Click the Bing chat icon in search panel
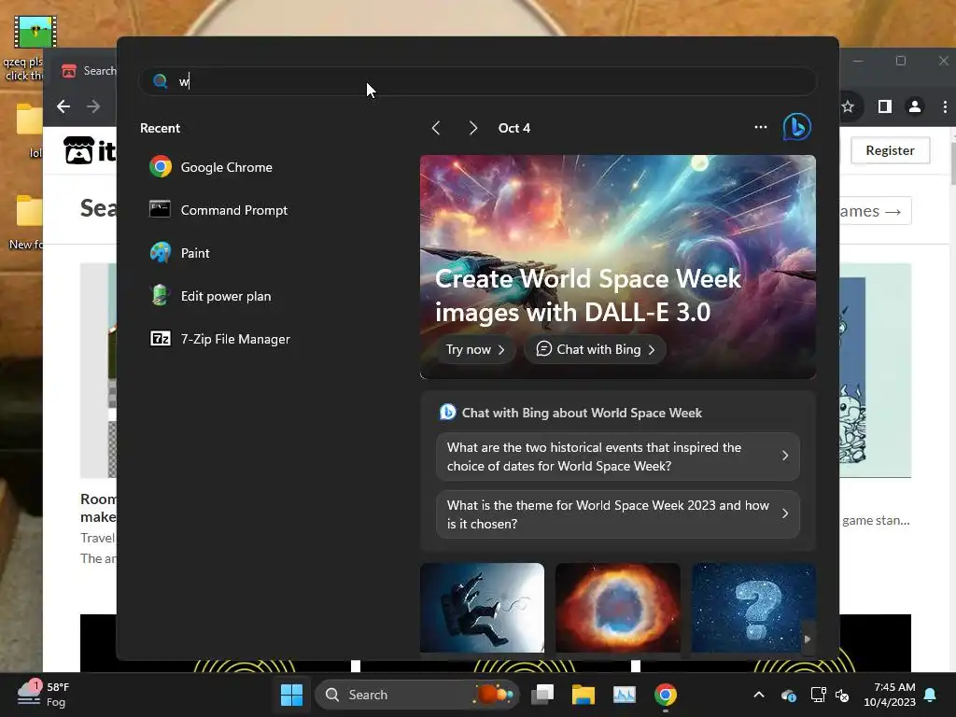The height and width of the screenshot is (717, 956). pyautogui.click(x=797, y=127)
